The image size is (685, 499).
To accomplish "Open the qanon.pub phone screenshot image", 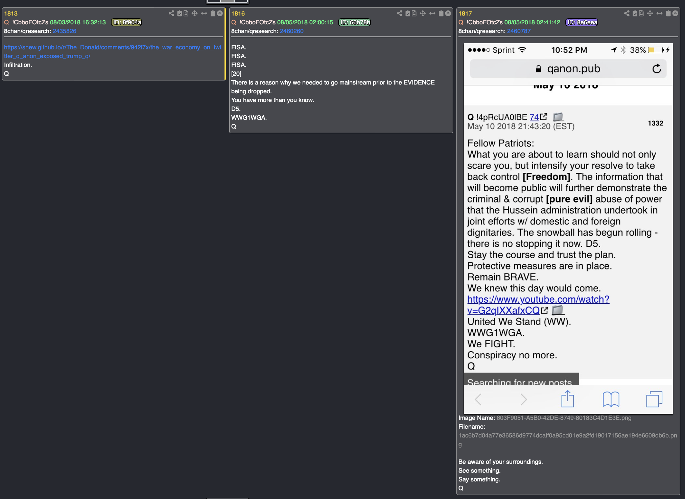I will click(x=568, y=228).
